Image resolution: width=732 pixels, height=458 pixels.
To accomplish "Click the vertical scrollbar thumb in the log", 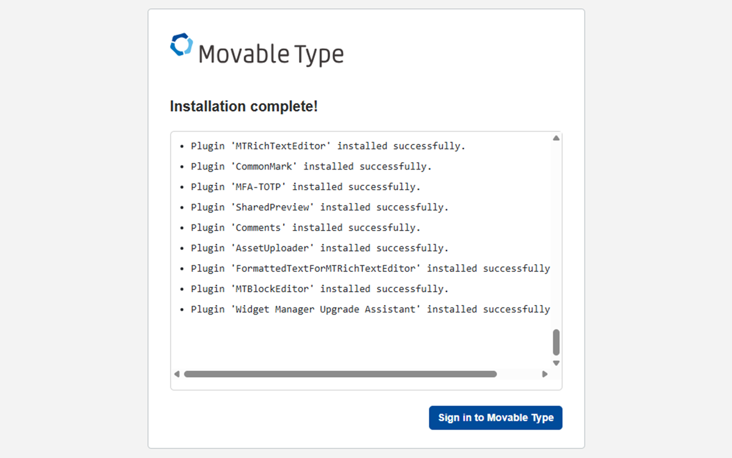I will (556, 342).
